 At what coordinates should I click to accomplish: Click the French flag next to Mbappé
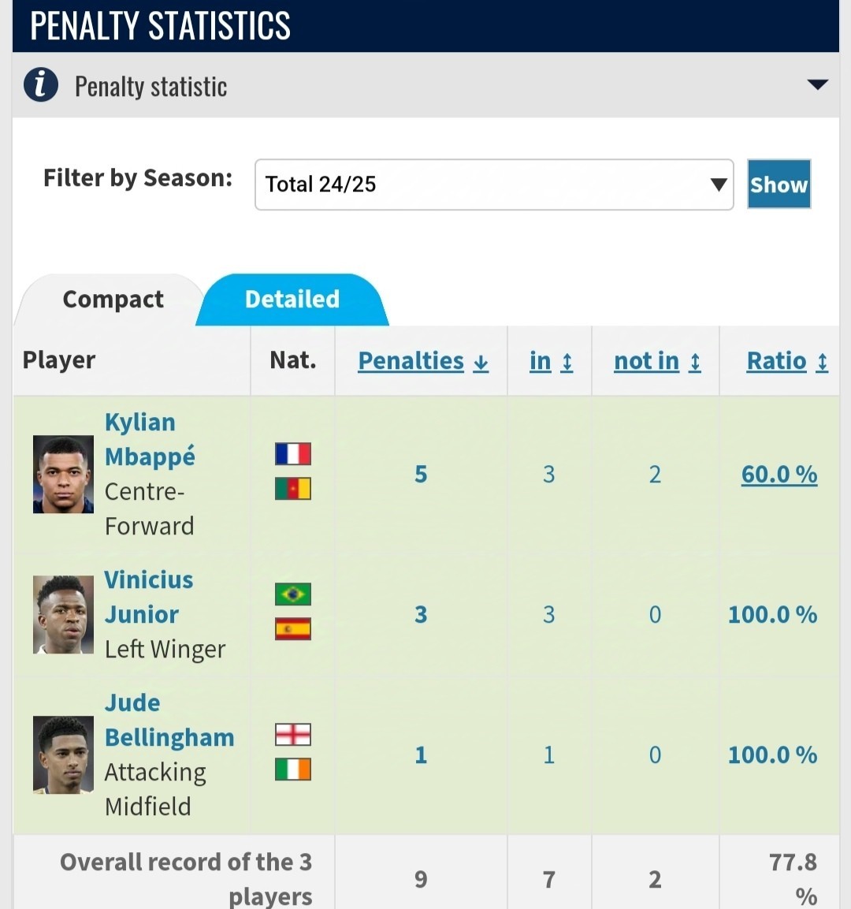point(293,454)
